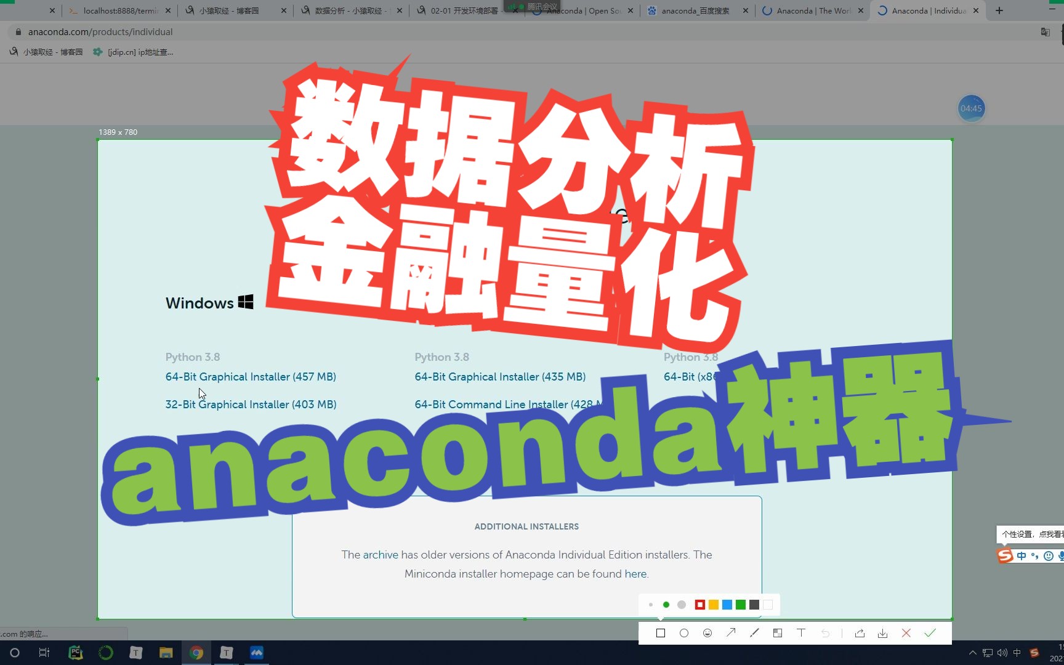Pick the blue color swatch

727,605
